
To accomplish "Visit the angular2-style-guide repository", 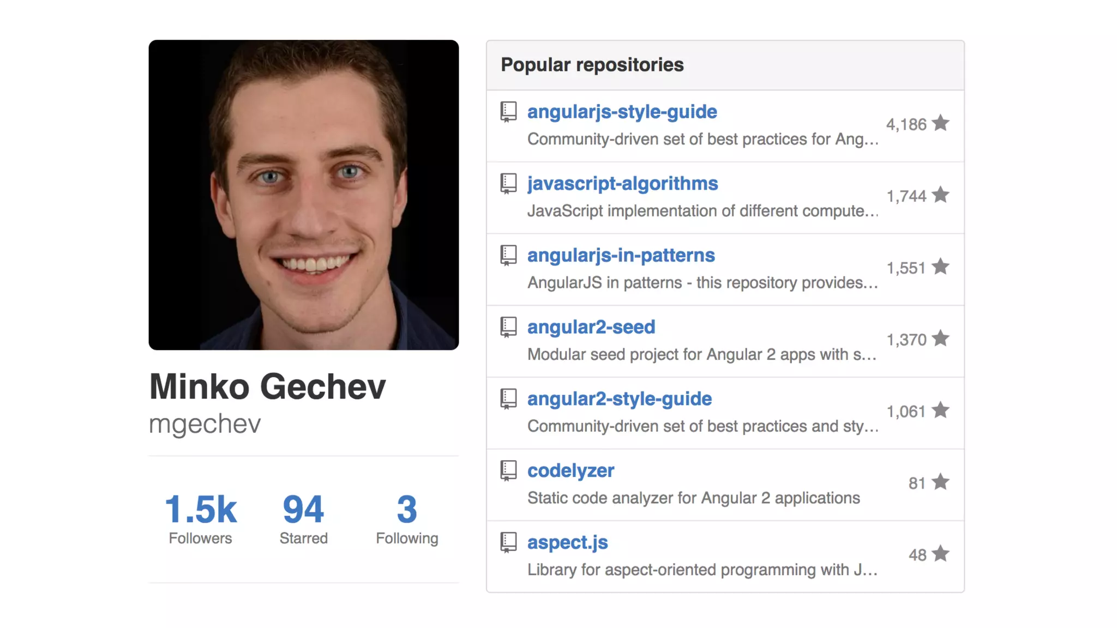I will (x=619, y=399).
